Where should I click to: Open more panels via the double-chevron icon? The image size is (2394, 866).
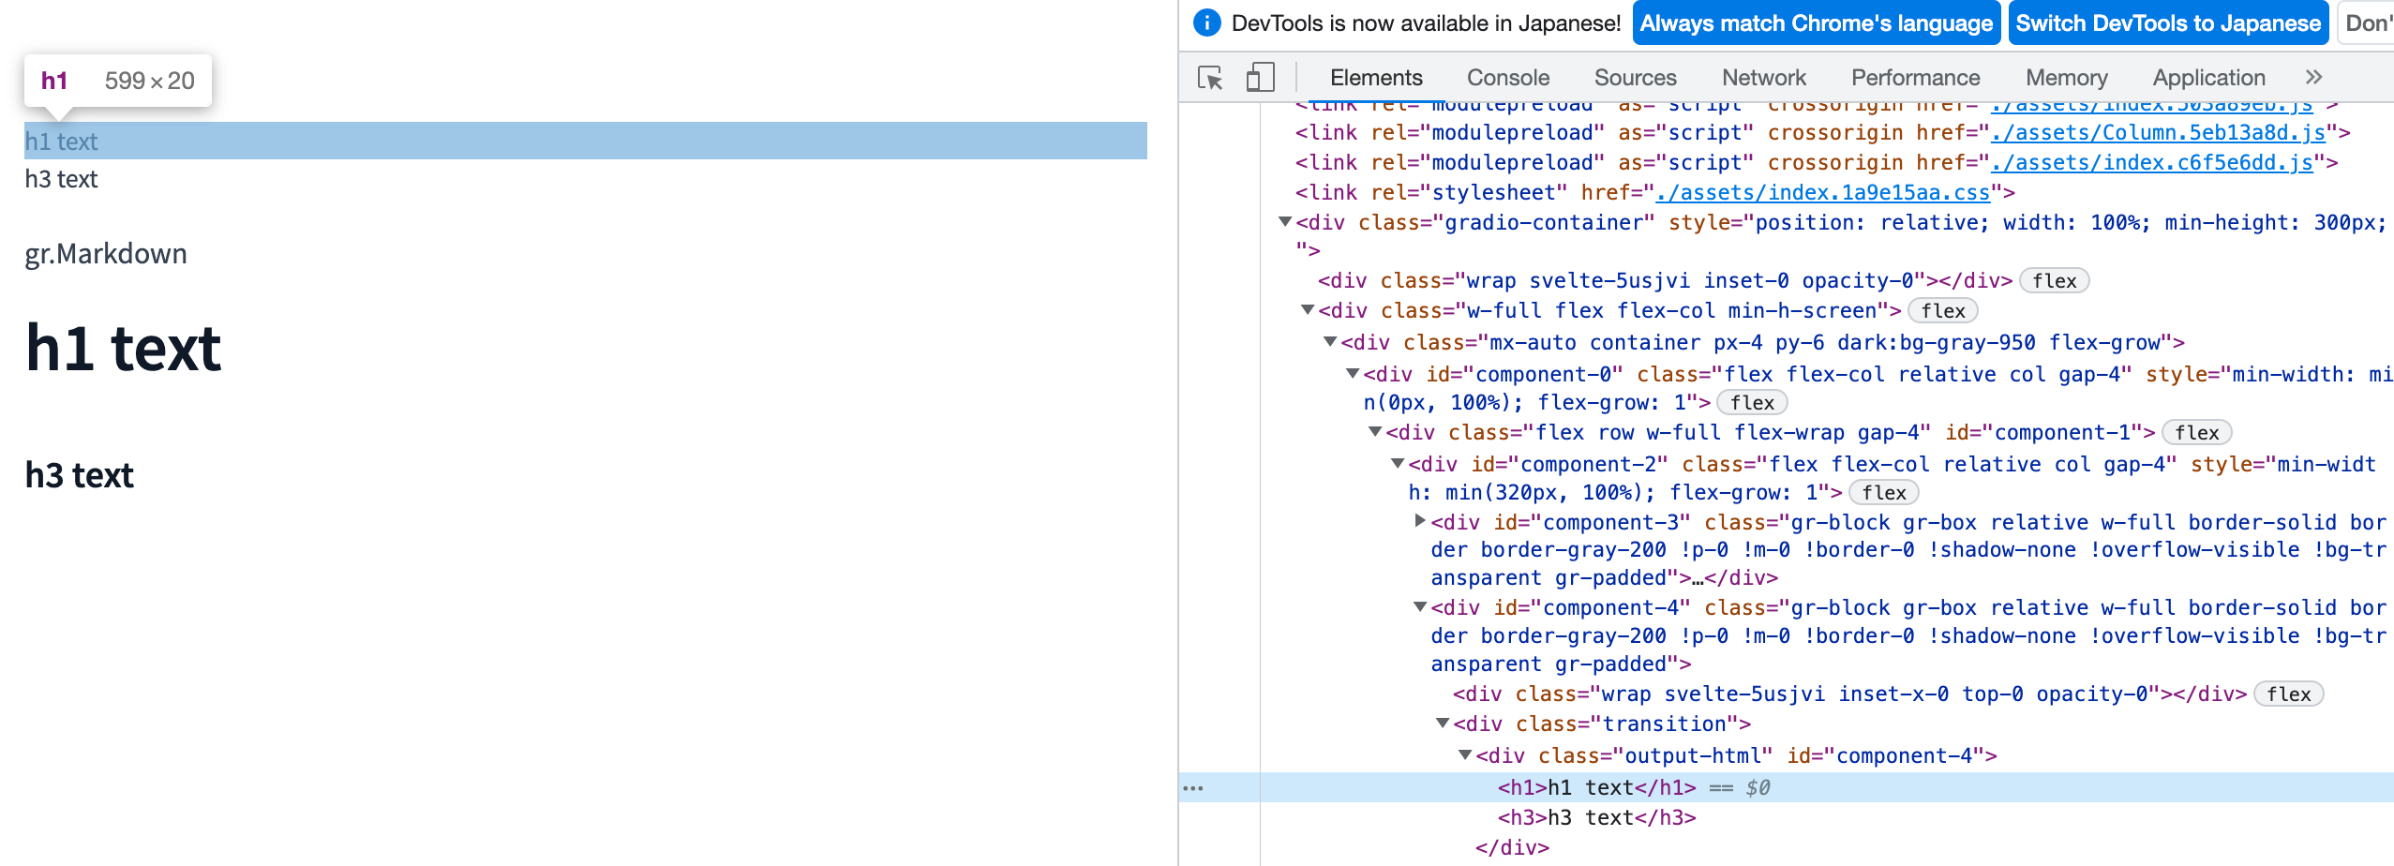tap(2313, 78)
